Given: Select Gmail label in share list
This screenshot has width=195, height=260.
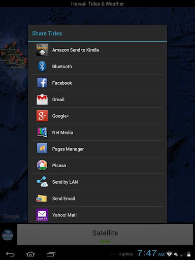Looking at the screenshot, I should (x=58, y=100).
